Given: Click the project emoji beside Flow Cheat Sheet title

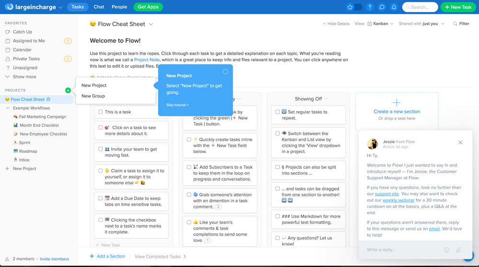Looking at the screenshot, I should coord(93,24).
